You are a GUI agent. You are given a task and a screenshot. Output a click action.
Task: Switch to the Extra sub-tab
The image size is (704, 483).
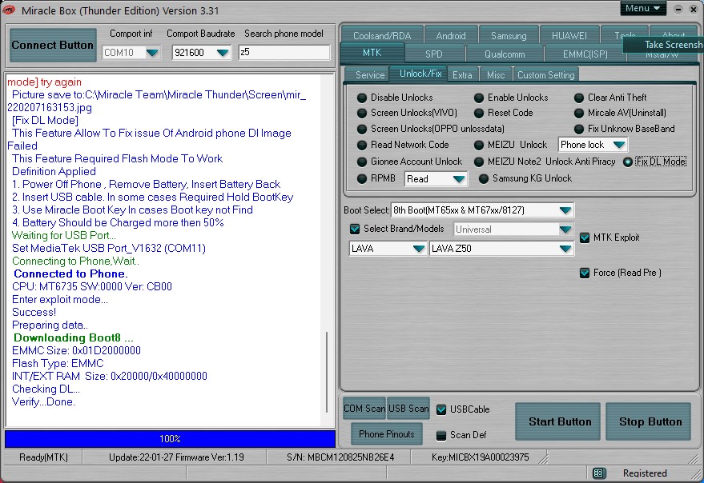[462, 75]
